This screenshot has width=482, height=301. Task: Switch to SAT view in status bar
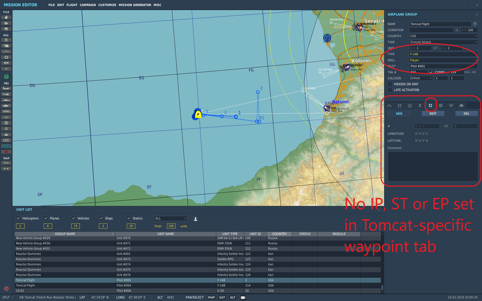(x=222, y=297)
